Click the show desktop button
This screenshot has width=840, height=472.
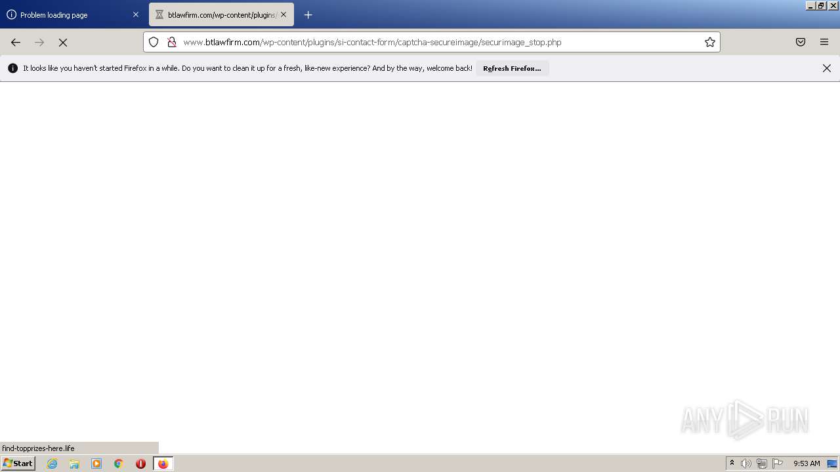tap(832, 463)
